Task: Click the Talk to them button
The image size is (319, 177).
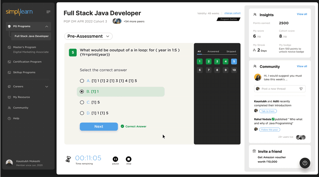Action: click(268, 111)
